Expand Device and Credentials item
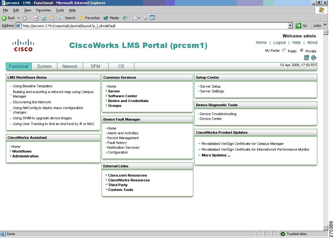 click(x=106, y=100)
